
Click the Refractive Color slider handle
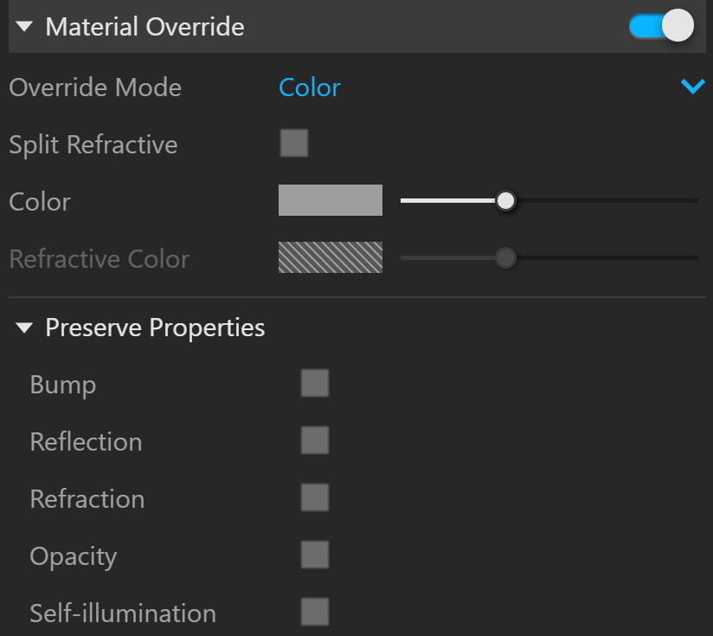coord(505,257)
